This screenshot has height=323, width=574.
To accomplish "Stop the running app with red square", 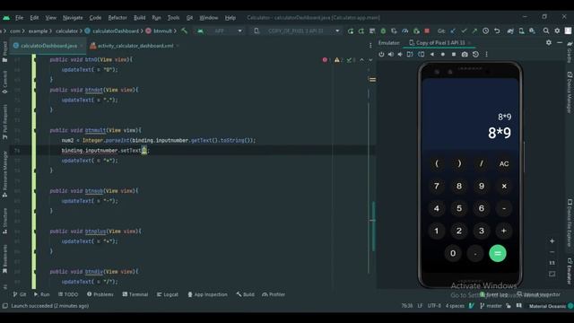I will coord(427,31).
